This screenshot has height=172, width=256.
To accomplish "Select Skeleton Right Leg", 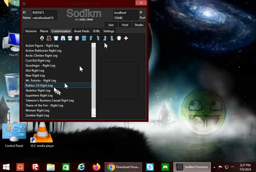I will 58,90.
